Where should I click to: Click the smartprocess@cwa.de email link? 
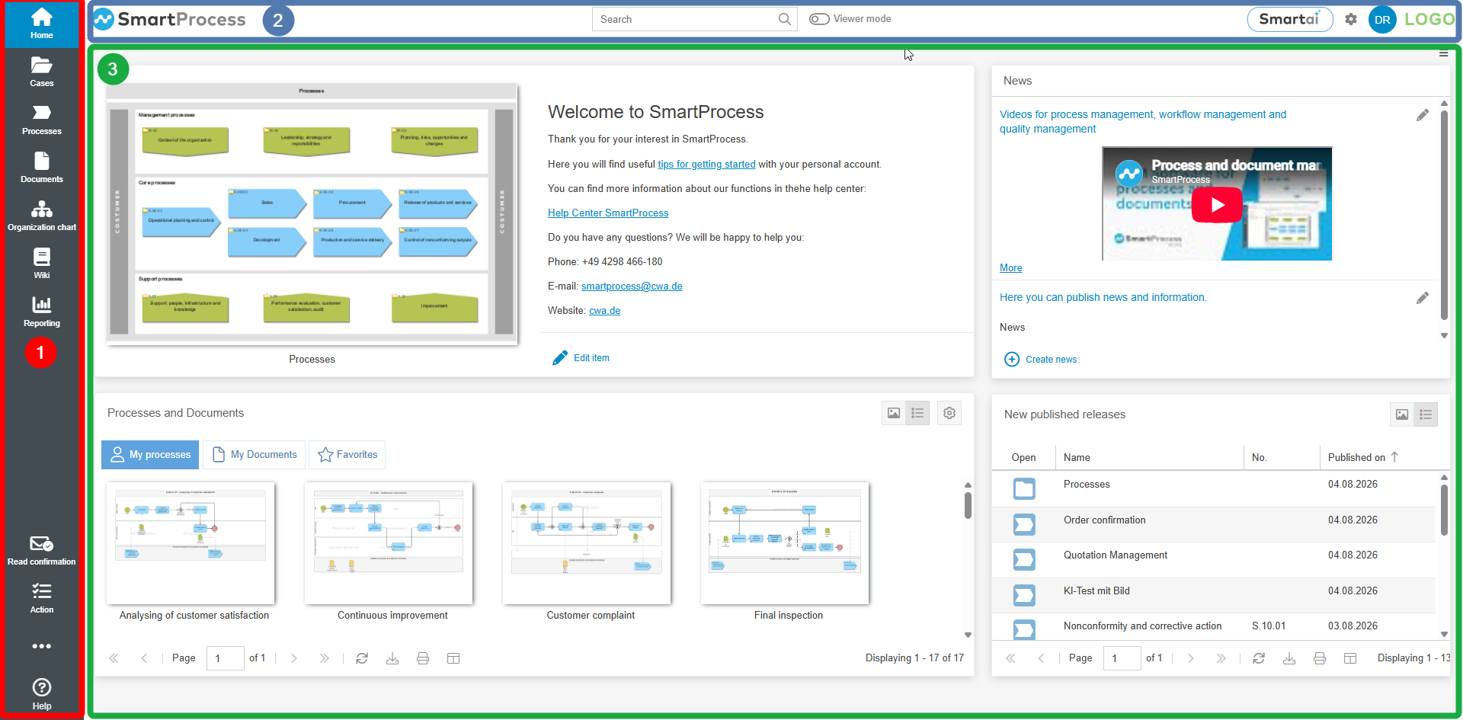click(x=632, y=286)
